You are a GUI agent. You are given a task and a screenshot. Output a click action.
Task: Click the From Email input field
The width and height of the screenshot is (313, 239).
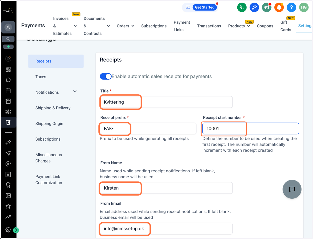(x=166, y=229)
